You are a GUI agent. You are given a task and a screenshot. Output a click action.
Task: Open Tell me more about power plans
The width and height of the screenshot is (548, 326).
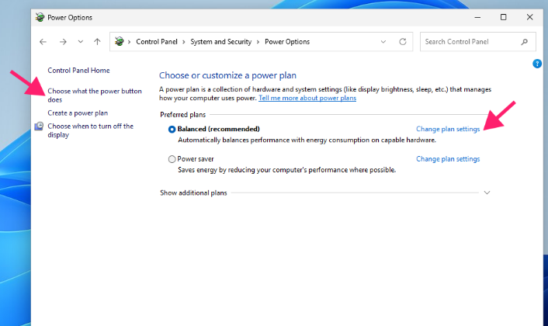coord(307,98)
